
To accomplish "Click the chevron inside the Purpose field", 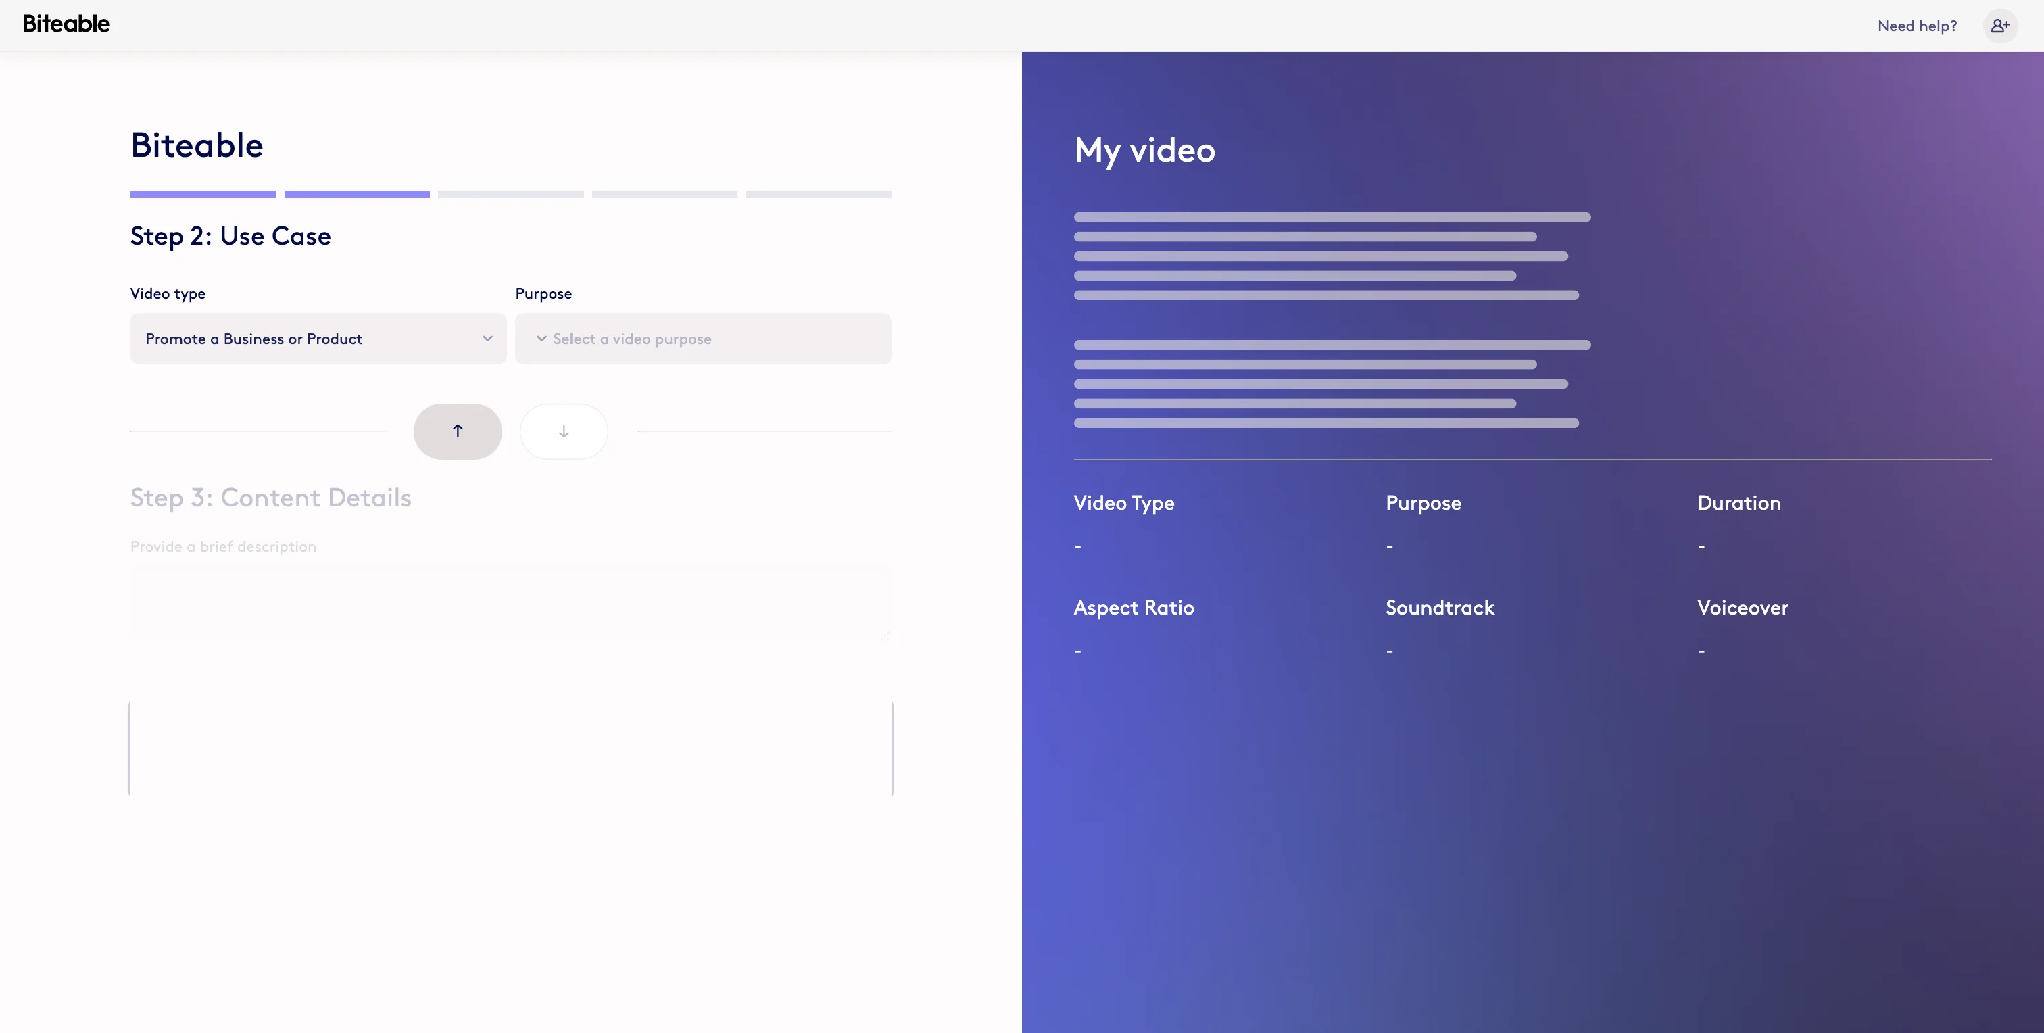I will pos(542,338).
